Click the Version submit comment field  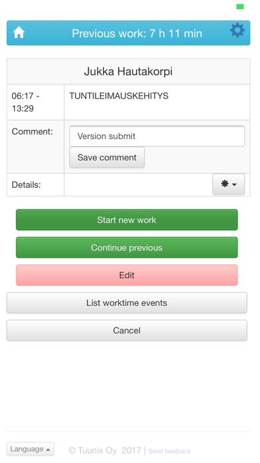tap(157, 136)
